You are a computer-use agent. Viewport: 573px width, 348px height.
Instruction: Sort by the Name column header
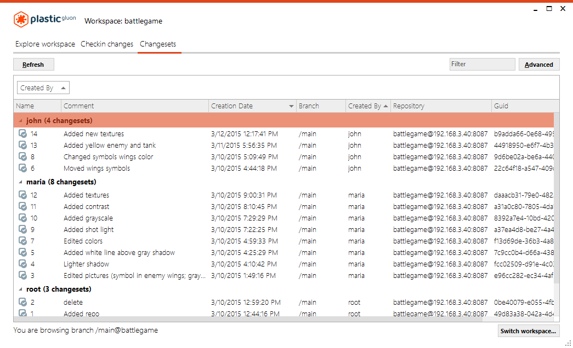click(37, 106)
